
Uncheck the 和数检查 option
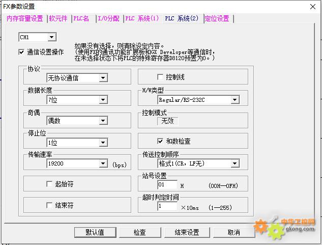point(160,141)
